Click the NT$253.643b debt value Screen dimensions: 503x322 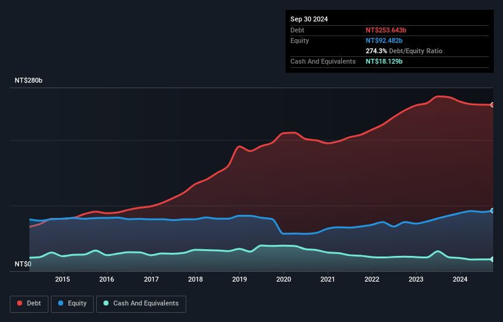coord(386,30)
